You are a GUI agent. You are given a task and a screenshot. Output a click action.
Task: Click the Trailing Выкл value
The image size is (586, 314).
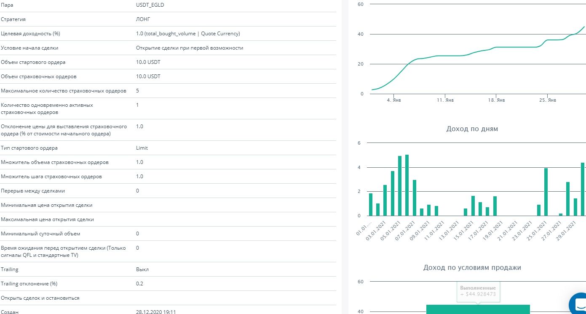(x=142, y=269)
